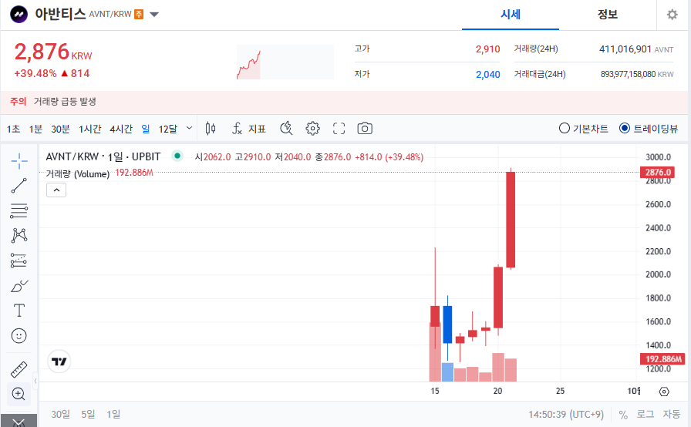This screenshot has height=427, width=691.
Task: Switch to the 정보 tab
Action: coord(607,15)
